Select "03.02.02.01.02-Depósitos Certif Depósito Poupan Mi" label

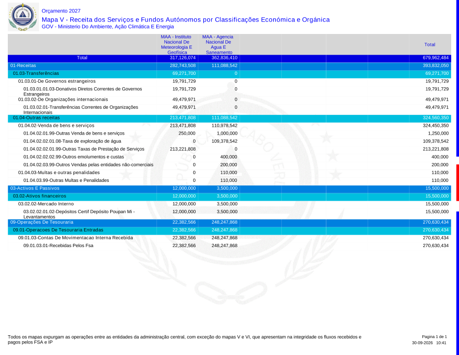(x=79, y=214)
